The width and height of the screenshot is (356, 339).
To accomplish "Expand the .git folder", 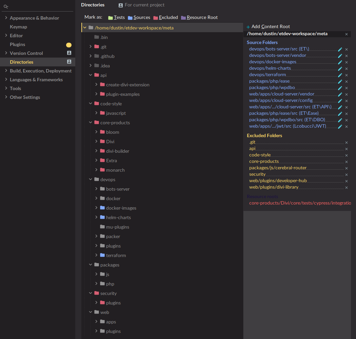I will 91,46.
